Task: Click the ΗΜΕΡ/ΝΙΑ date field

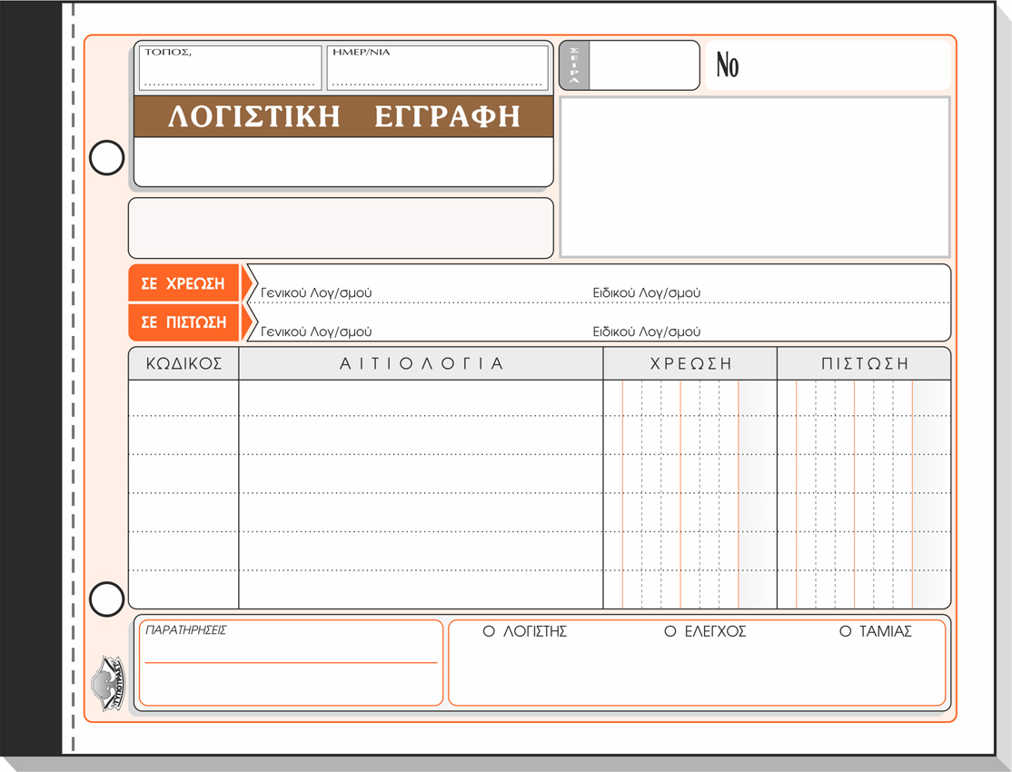Action: pyautogui.click(x=437, y=69)
